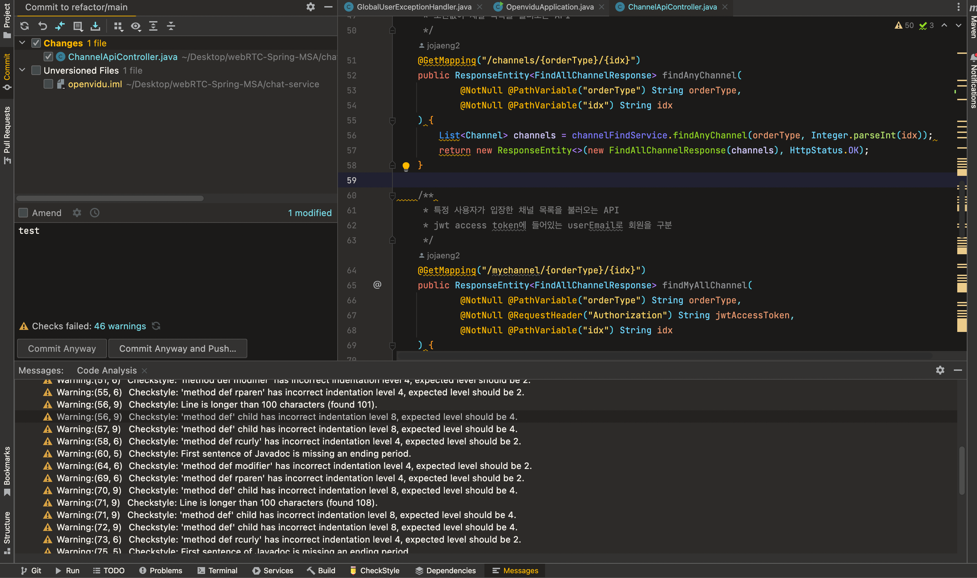Click the Show Diff icon
This screenshot has width=977, height=578.
pyautogui.click(x=60, y=26)
